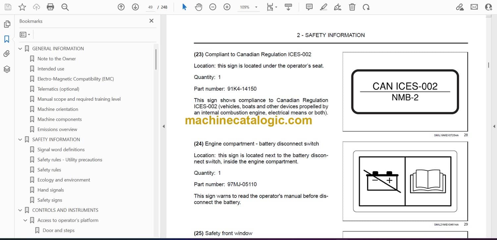Screen dimensions: 497x240
Task: Toggle the page thumbnails panel
Action: click(7, 24)
